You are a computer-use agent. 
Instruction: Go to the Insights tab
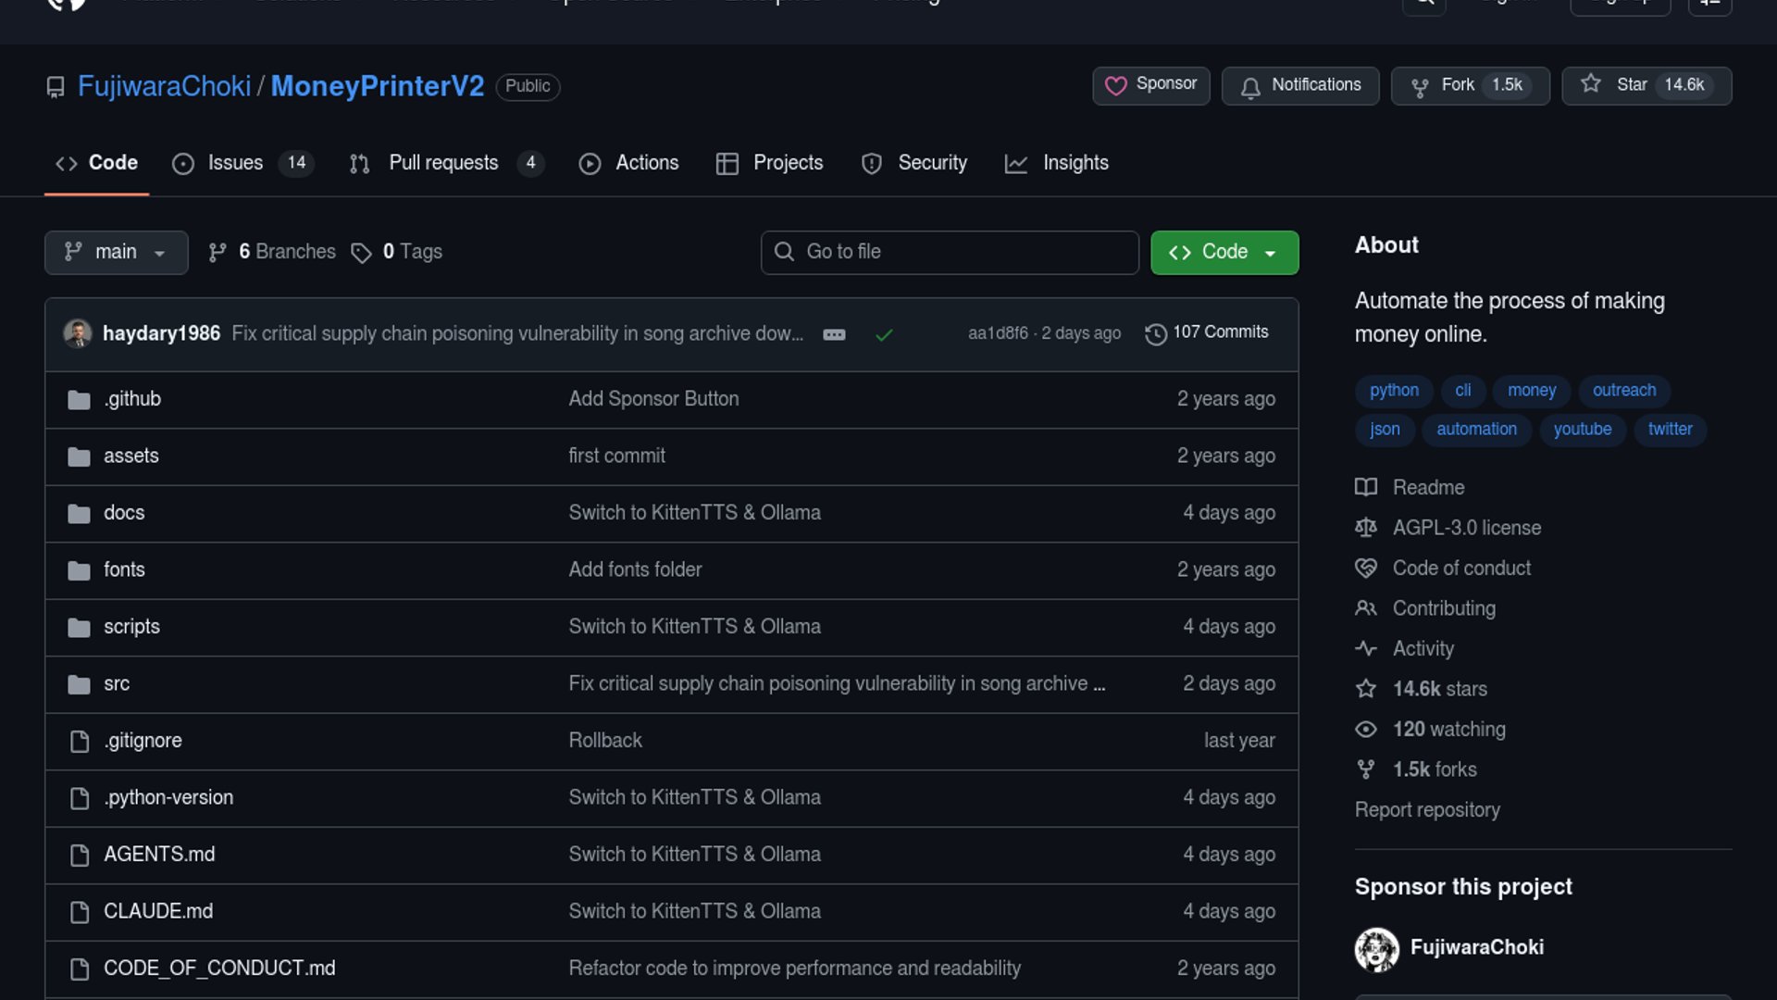[1075, 163]
